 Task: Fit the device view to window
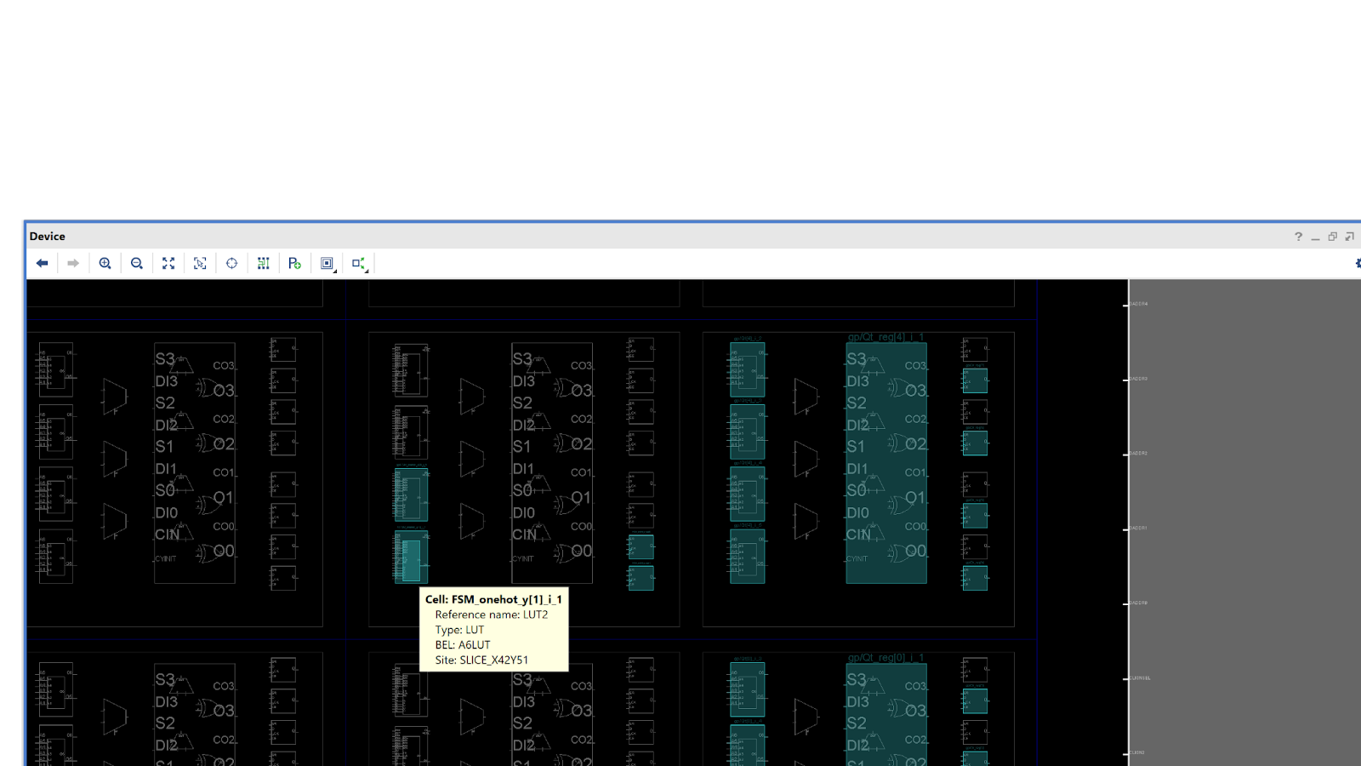(168, 263)
